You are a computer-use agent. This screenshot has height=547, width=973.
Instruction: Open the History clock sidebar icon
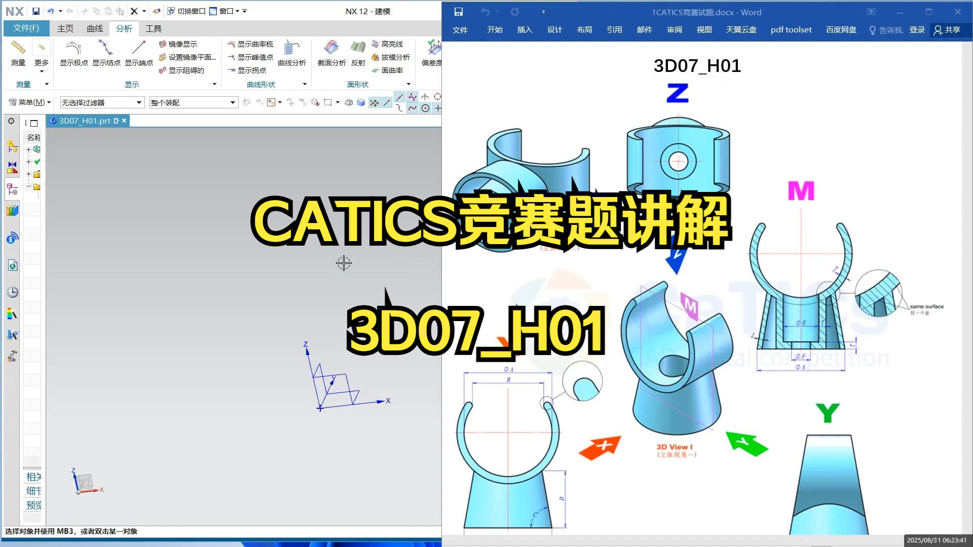pyautogui.click(x=13, y=292)
